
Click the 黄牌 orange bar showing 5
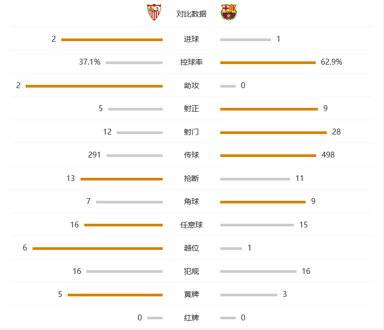click(x=115, y=295)
